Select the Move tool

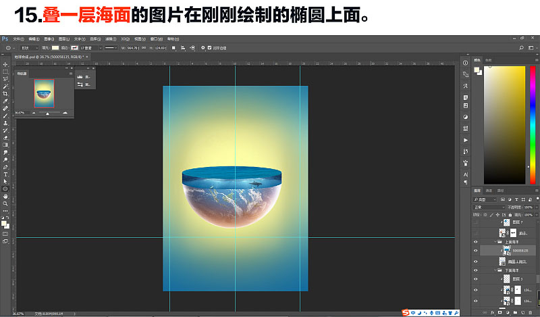click(x=5, y=64)
